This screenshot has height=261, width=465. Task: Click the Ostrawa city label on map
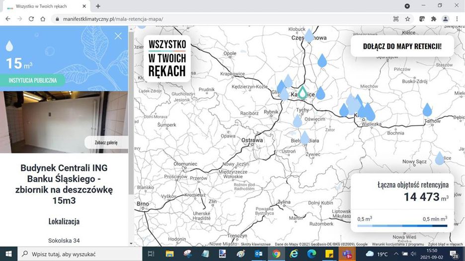pos(252,140)
